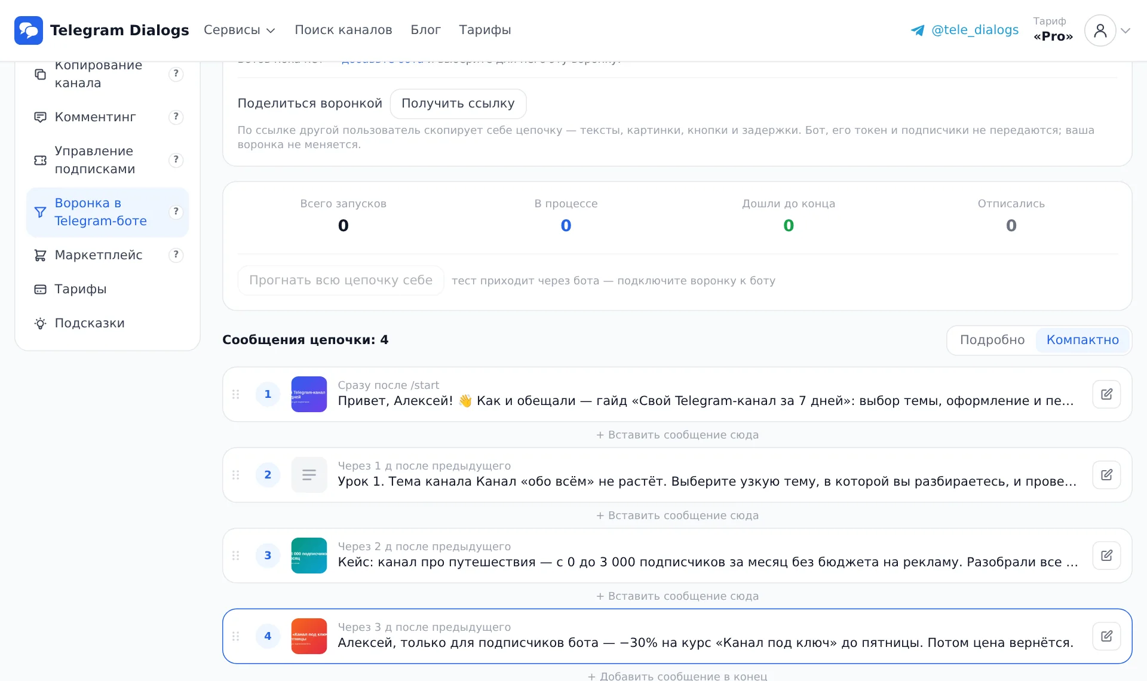Open Блог in top navigation
1147x681 pixels.
click(425, 30)
